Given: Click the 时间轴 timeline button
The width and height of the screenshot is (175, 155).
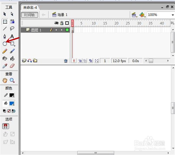Looking at the screenshot, I should [x=29, y=15].
